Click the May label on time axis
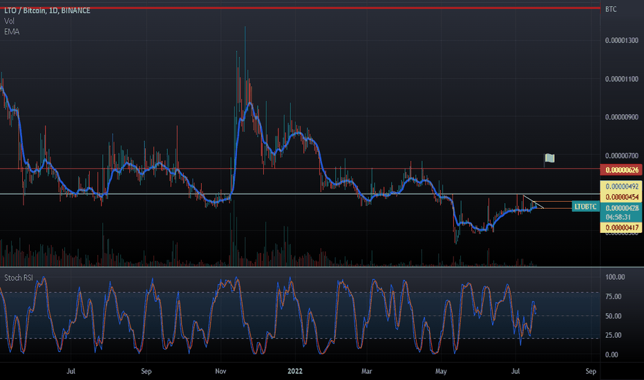Image resolution: width=644 pixels, height=380 pixels. click(441, 371)
